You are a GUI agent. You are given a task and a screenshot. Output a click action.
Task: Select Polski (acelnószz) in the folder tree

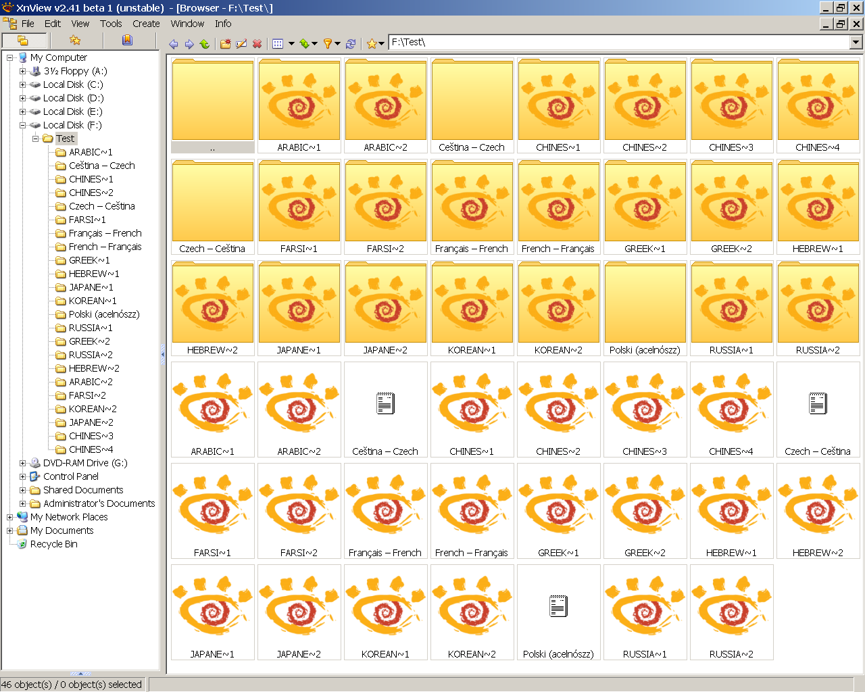104,314
